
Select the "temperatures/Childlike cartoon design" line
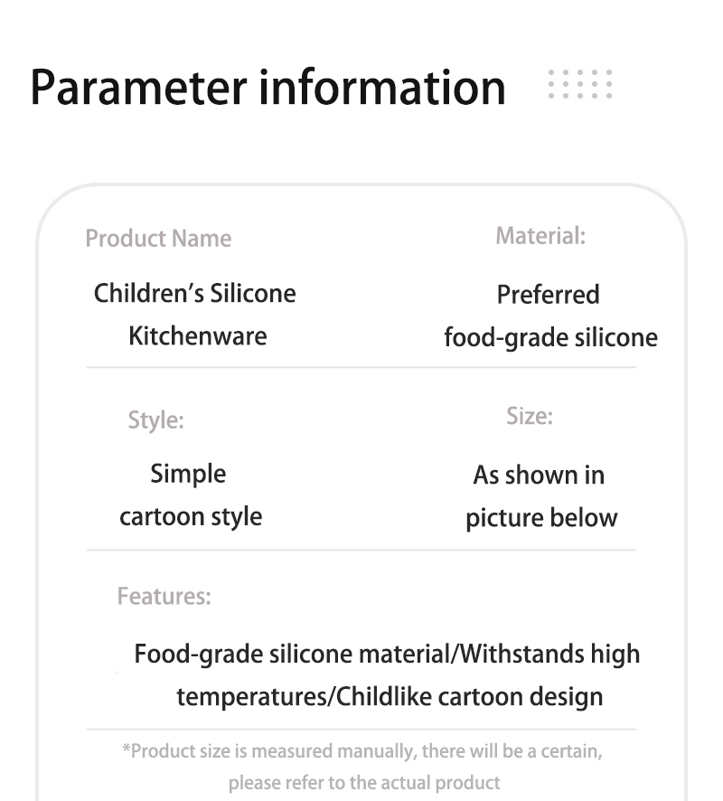point(390,697)
